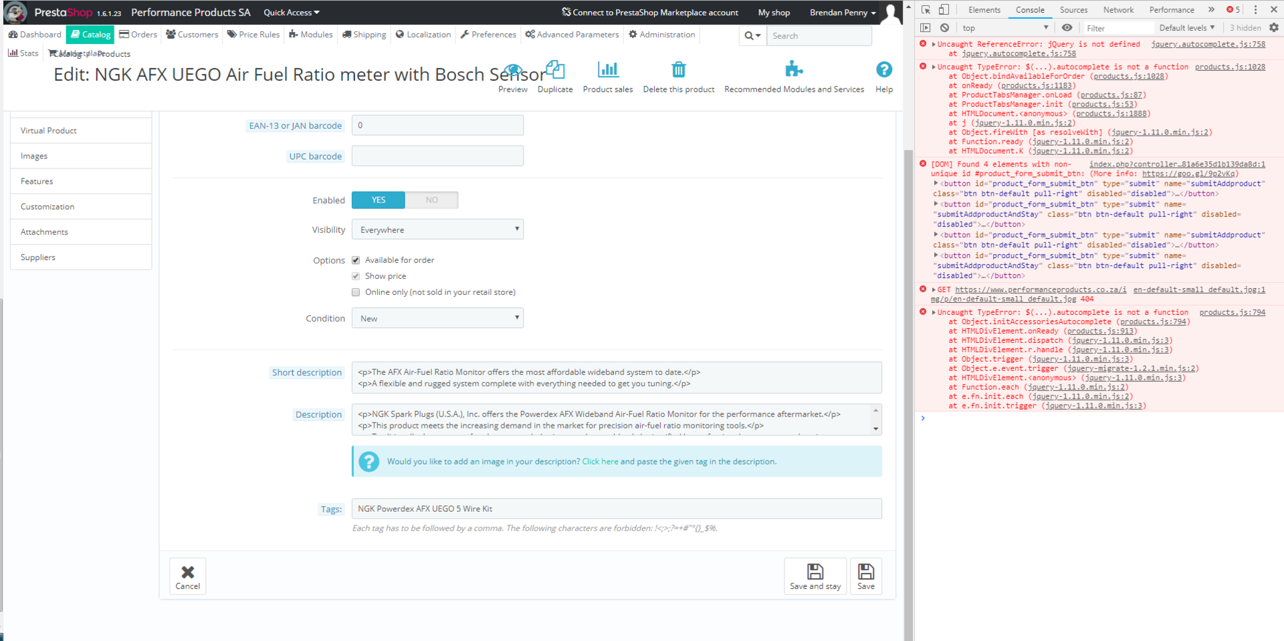
Task: Open Recommended Modules and Services puzzle icon
Action: tap(794, 70)
